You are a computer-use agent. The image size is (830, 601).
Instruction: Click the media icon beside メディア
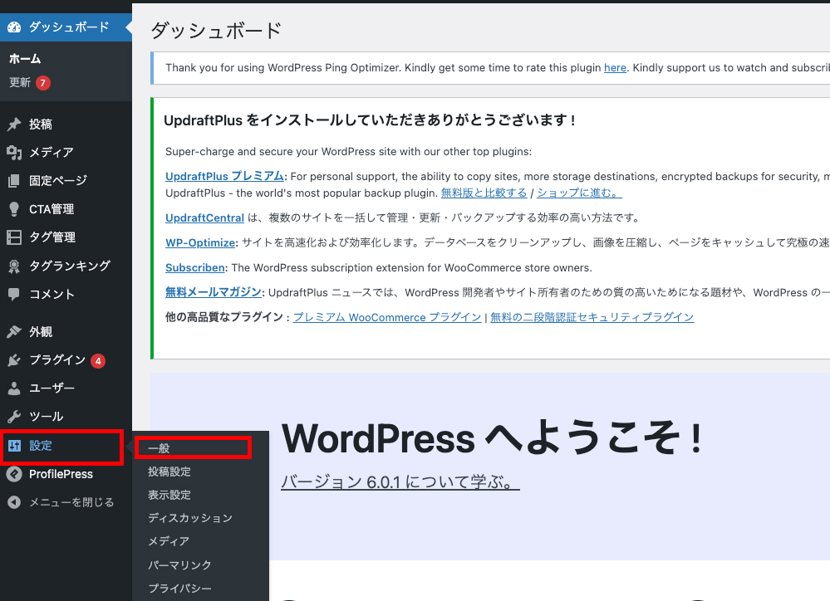(x=14, y=153)
